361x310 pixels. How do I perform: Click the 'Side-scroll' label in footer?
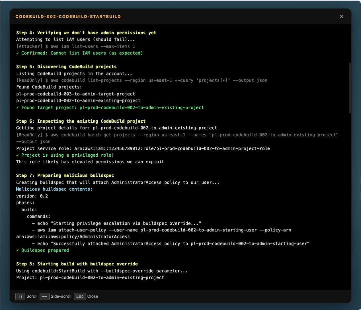coord(61,296)
